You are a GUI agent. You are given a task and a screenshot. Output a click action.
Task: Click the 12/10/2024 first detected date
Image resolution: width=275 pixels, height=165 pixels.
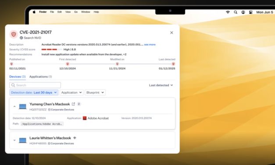click(68, 68)
